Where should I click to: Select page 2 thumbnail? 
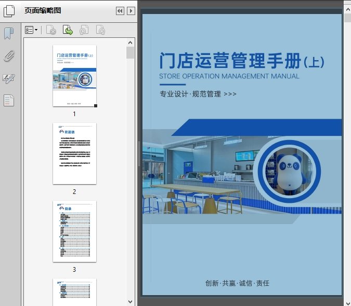[74, 154]
